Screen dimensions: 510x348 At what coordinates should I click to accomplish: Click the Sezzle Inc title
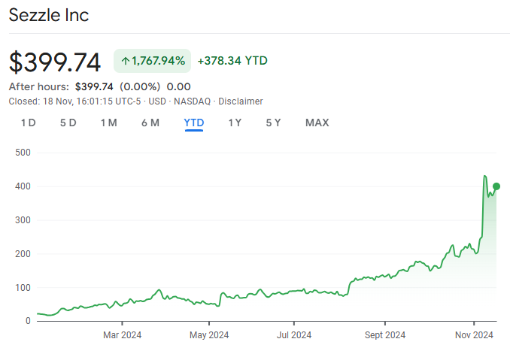coord(49,15)
